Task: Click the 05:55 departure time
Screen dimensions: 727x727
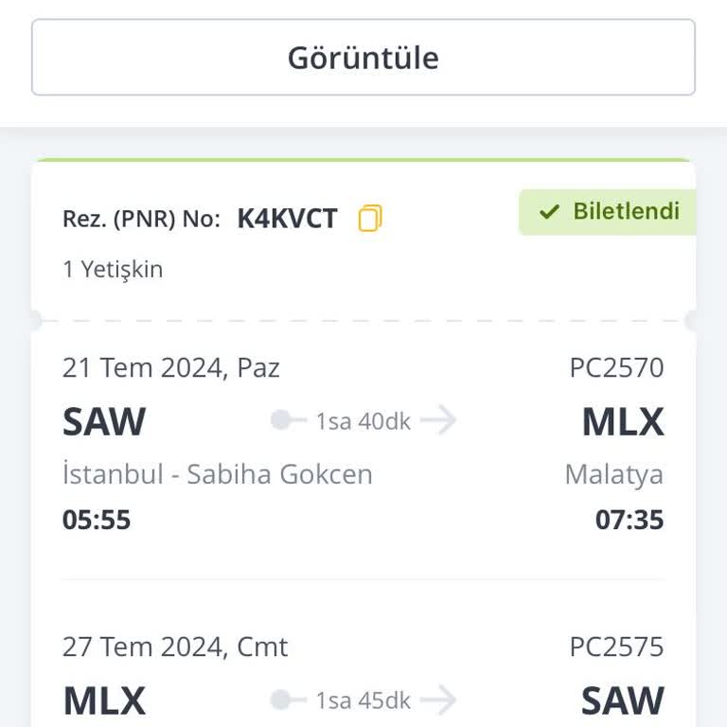Action: pyautogui.click(x=97, y=520)
